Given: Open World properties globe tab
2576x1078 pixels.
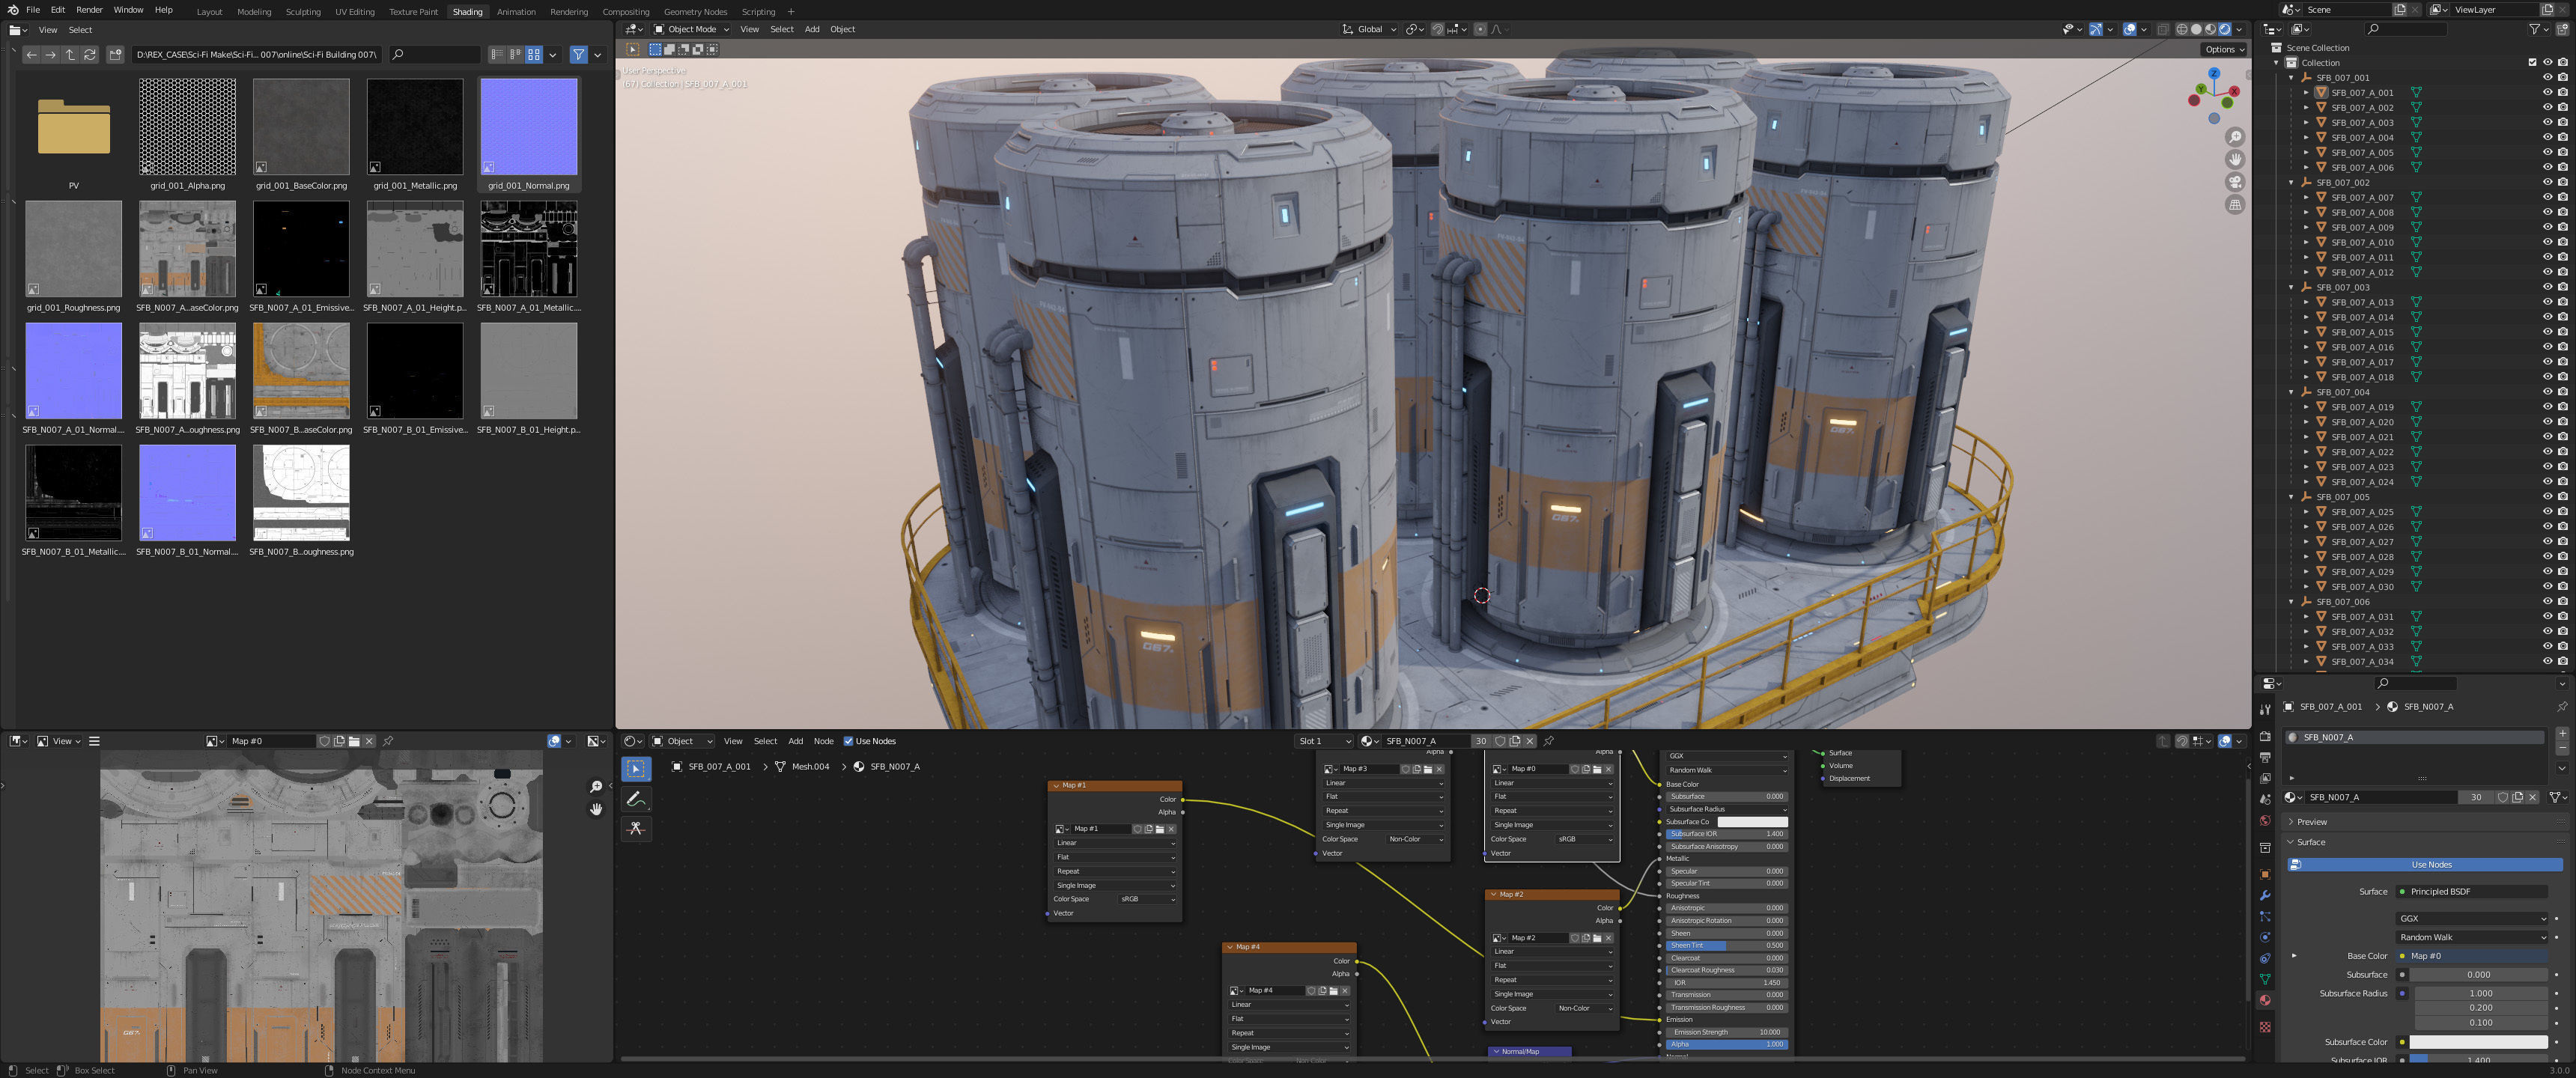Looking at the screenshot, I should click(2265, 821).
